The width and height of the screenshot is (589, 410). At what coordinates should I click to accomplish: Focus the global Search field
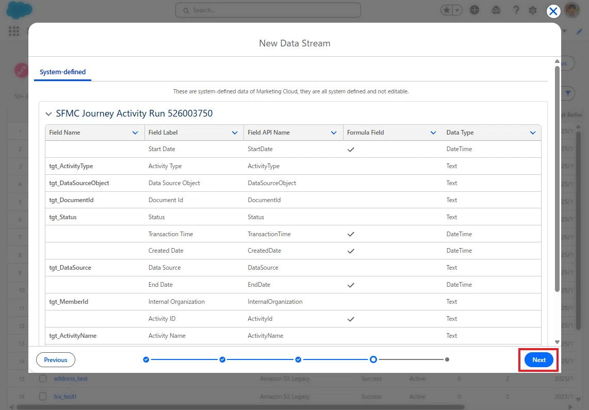click(x=268, y=10)
